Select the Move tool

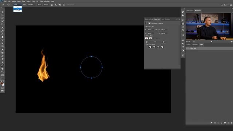pyautogui.click(x=3, y=12)
